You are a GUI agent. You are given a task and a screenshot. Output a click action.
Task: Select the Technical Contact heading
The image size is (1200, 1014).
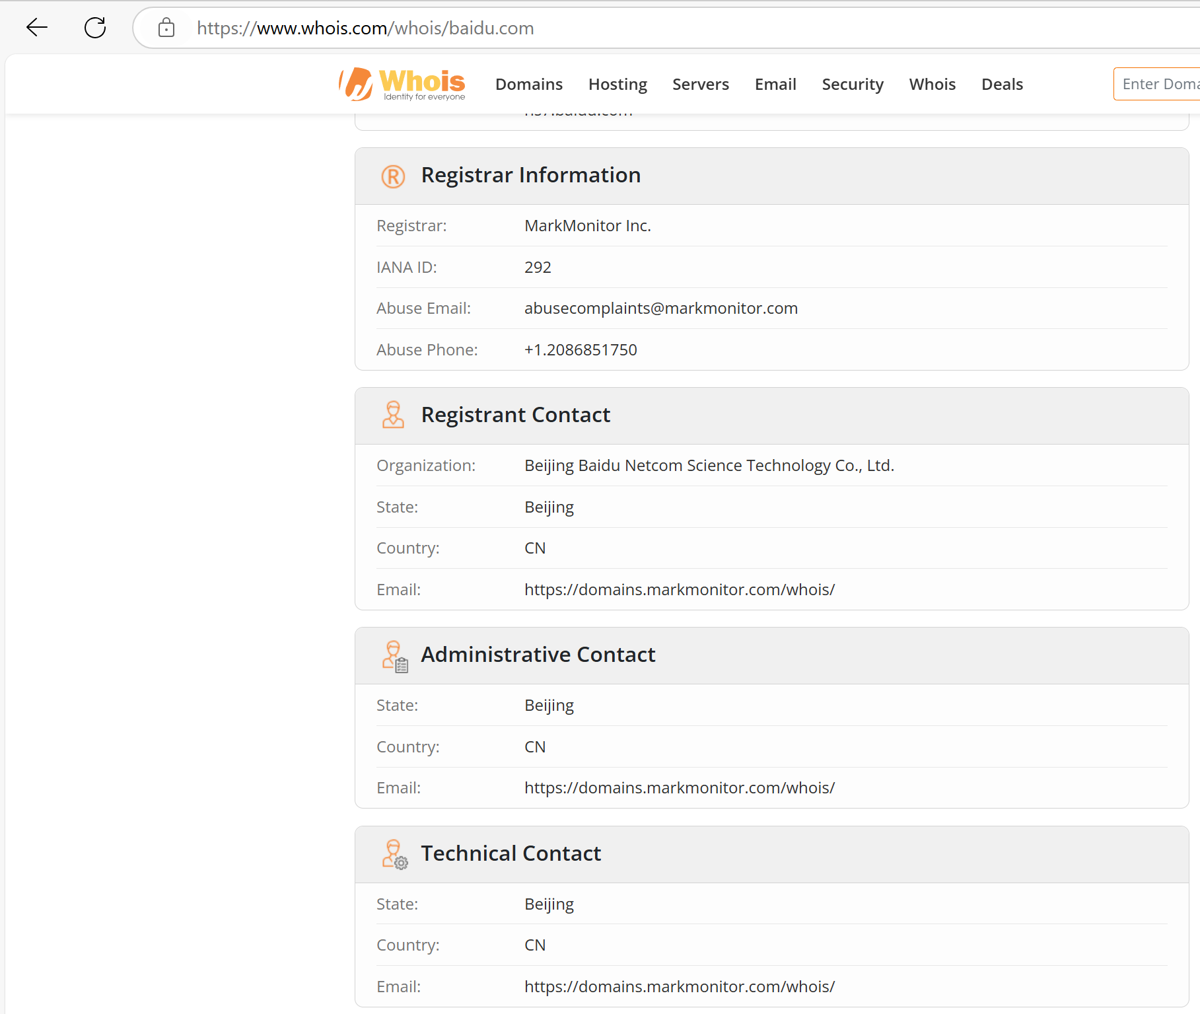pos(511,853)
